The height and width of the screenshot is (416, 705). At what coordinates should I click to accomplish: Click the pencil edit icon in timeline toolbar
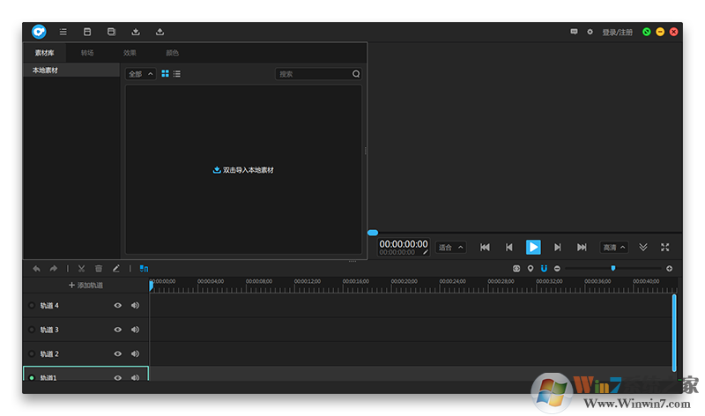115,268
